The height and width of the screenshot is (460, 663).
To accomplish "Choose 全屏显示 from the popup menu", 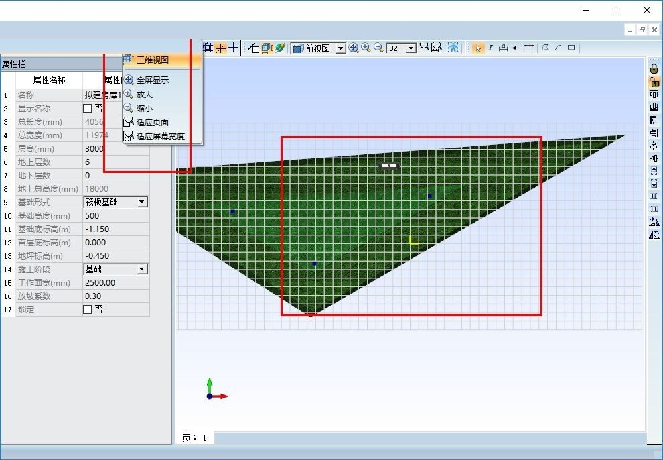I will tap(162, 80).
